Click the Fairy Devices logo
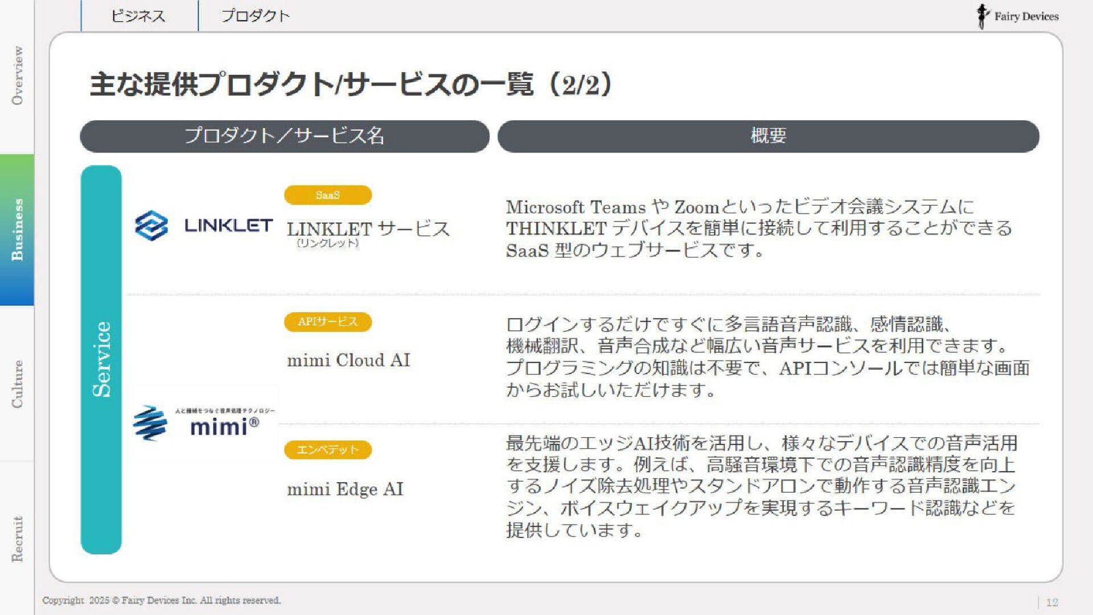Screen dimensions: 1093x615 (1017, 16)
